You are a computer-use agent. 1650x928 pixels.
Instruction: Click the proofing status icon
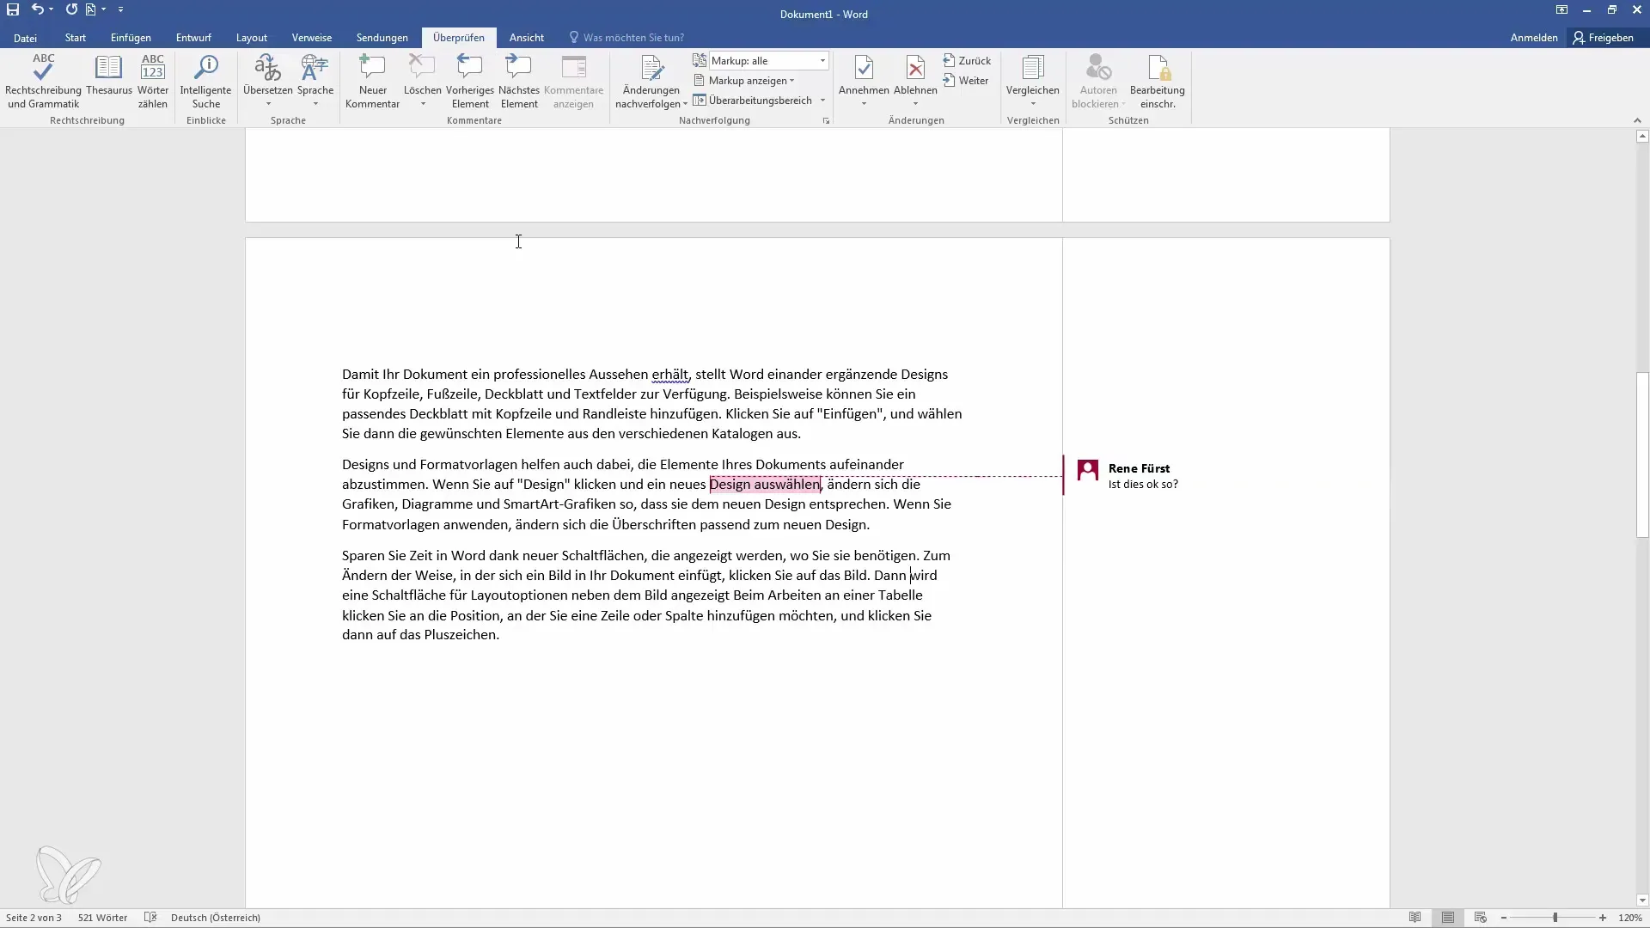[150, 918]
